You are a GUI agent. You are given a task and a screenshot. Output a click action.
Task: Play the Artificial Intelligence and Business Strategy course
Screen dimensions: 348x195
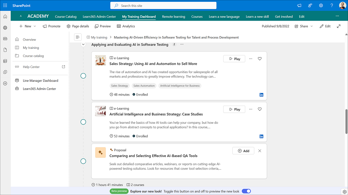(234, 109)
